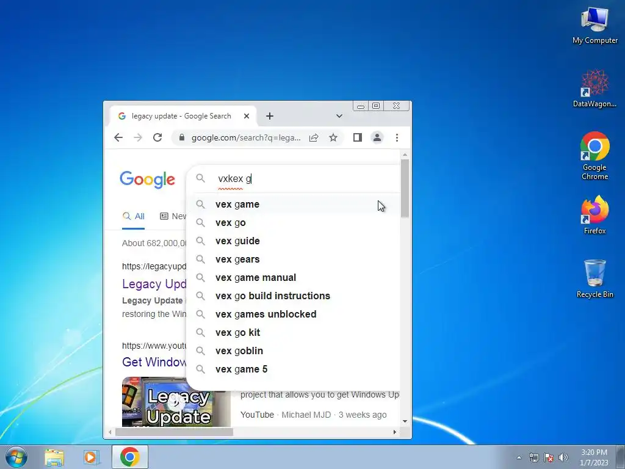Open the 'Get Windows' YouTube result link

point(154,362)
